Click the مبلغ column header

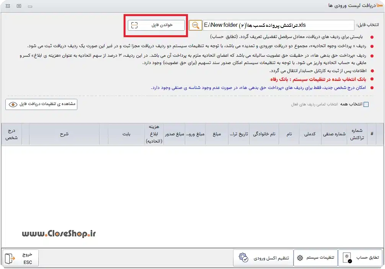[217, 134]
